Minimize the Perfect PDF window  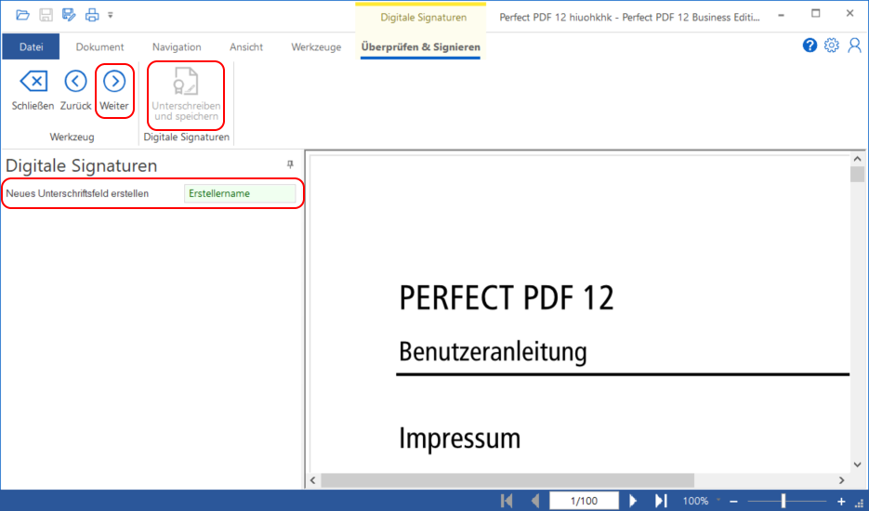point(781,15)
